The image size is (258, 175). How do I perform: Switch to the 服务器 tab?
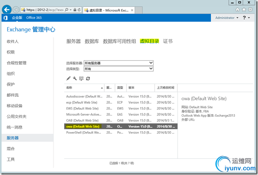[x=74, y=41]
